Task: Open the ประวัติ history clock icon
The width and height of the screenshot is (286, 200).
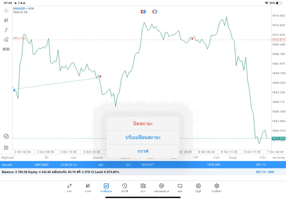Action: [x=124, y=187]
